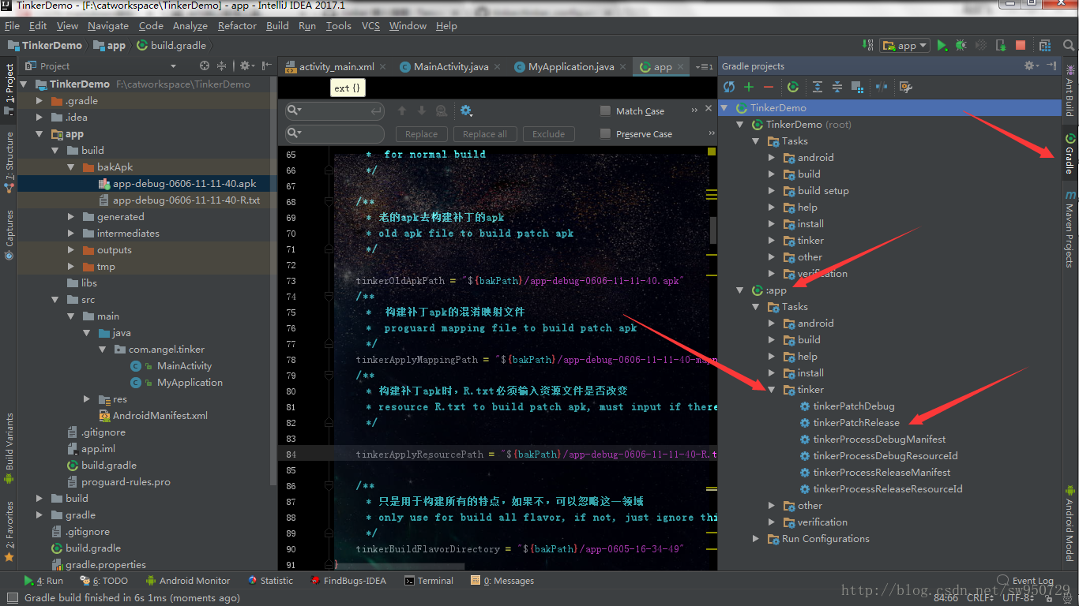This screenshot has height=606, width=1079.
Task: Expand the android tasks under :app
Action: click(x=772, y=324)
